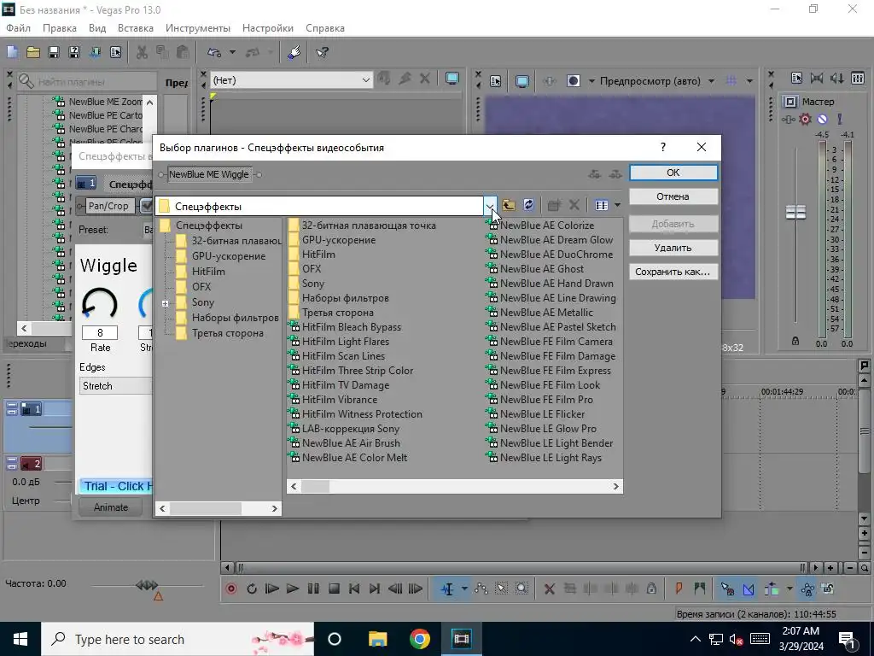Open the views icon dropdown arrow

(617, 205)
